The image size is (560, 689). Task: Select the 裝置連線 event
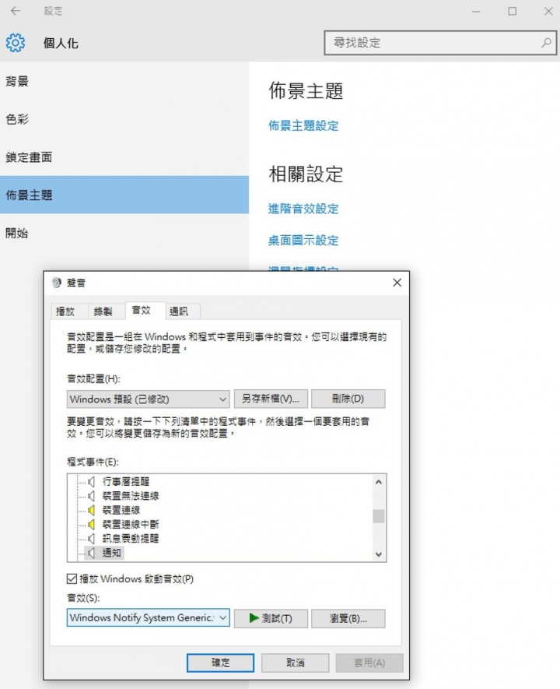click(121, 510)
